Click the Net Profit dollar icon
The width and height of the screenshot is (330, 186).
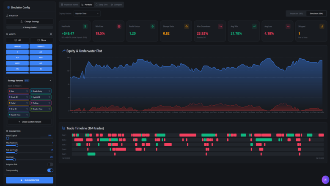(85, 26)
